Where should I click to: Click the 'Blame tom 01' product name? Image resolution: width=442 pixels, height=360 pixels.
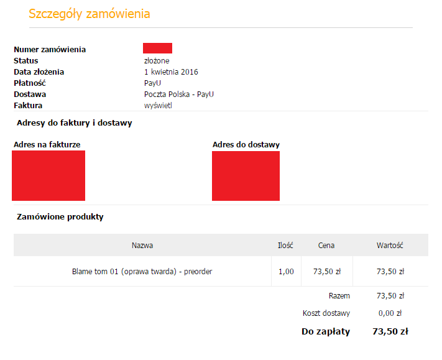click(142, 271)
